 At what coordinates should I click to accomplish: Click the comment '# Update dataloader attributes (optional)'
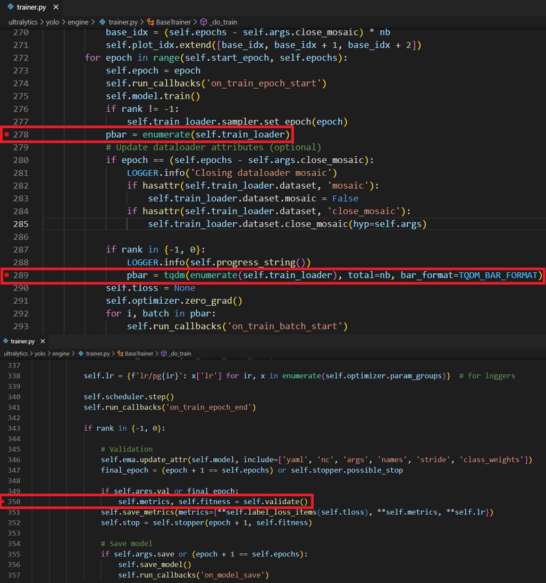[x=213, y=147]
